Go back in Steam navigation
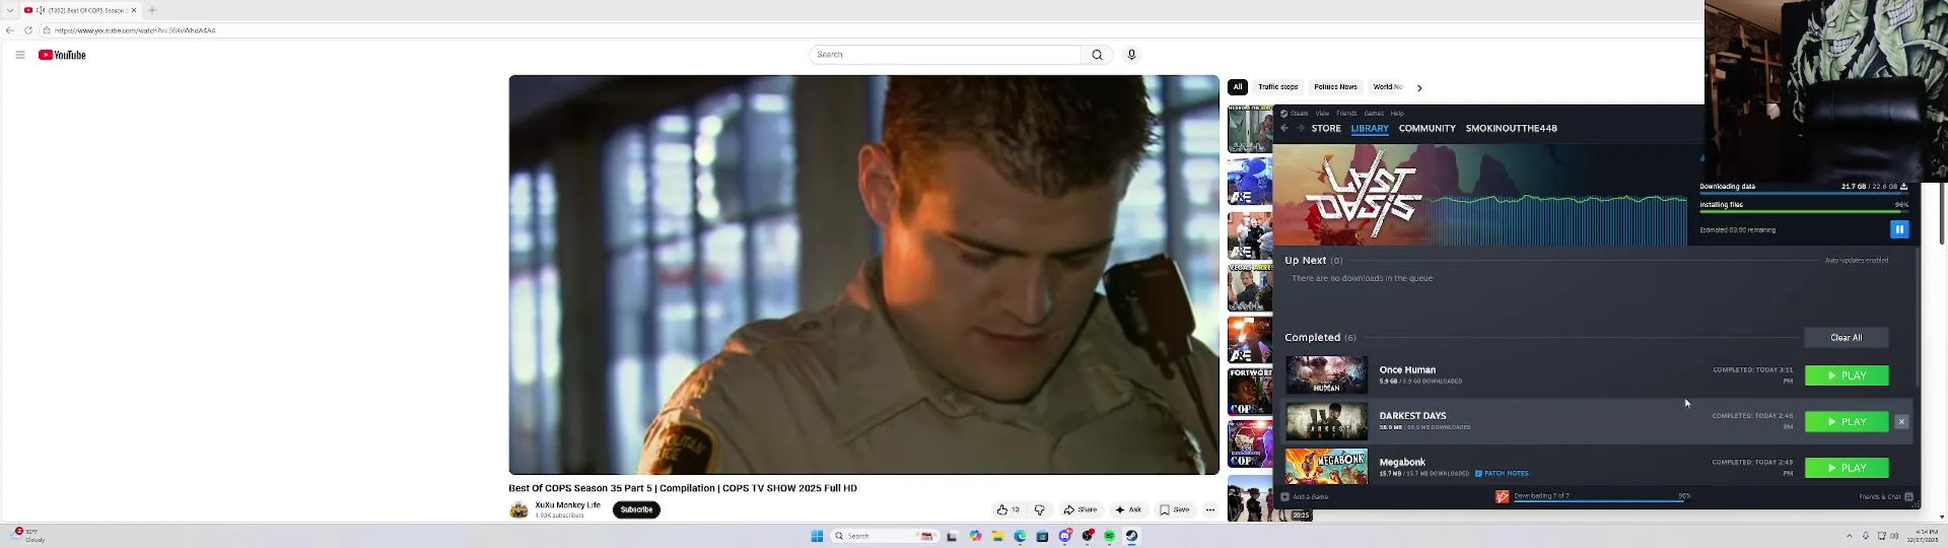Viewport: 1948px width, 548px height. 1284,128
